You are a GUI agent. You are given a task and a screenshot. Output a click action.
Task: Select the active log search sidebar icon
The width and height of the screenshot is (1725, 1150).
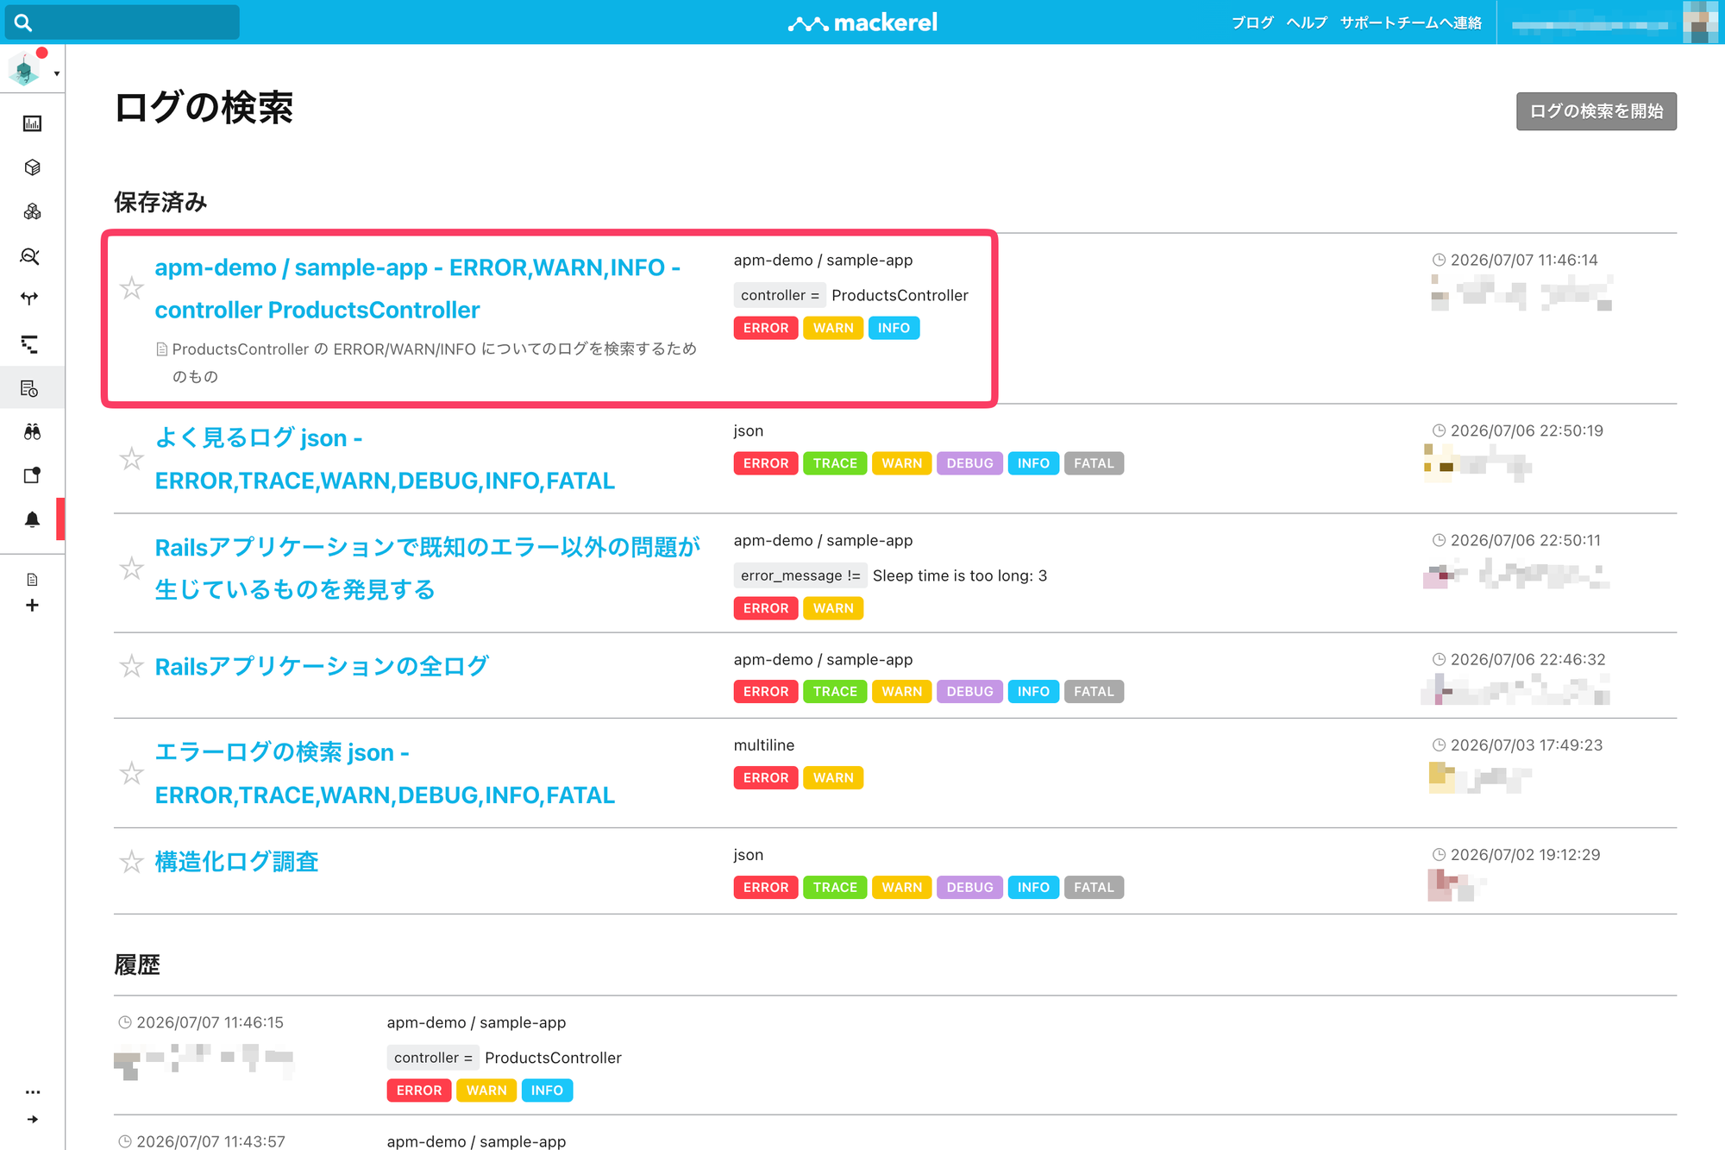pos(30,388)
